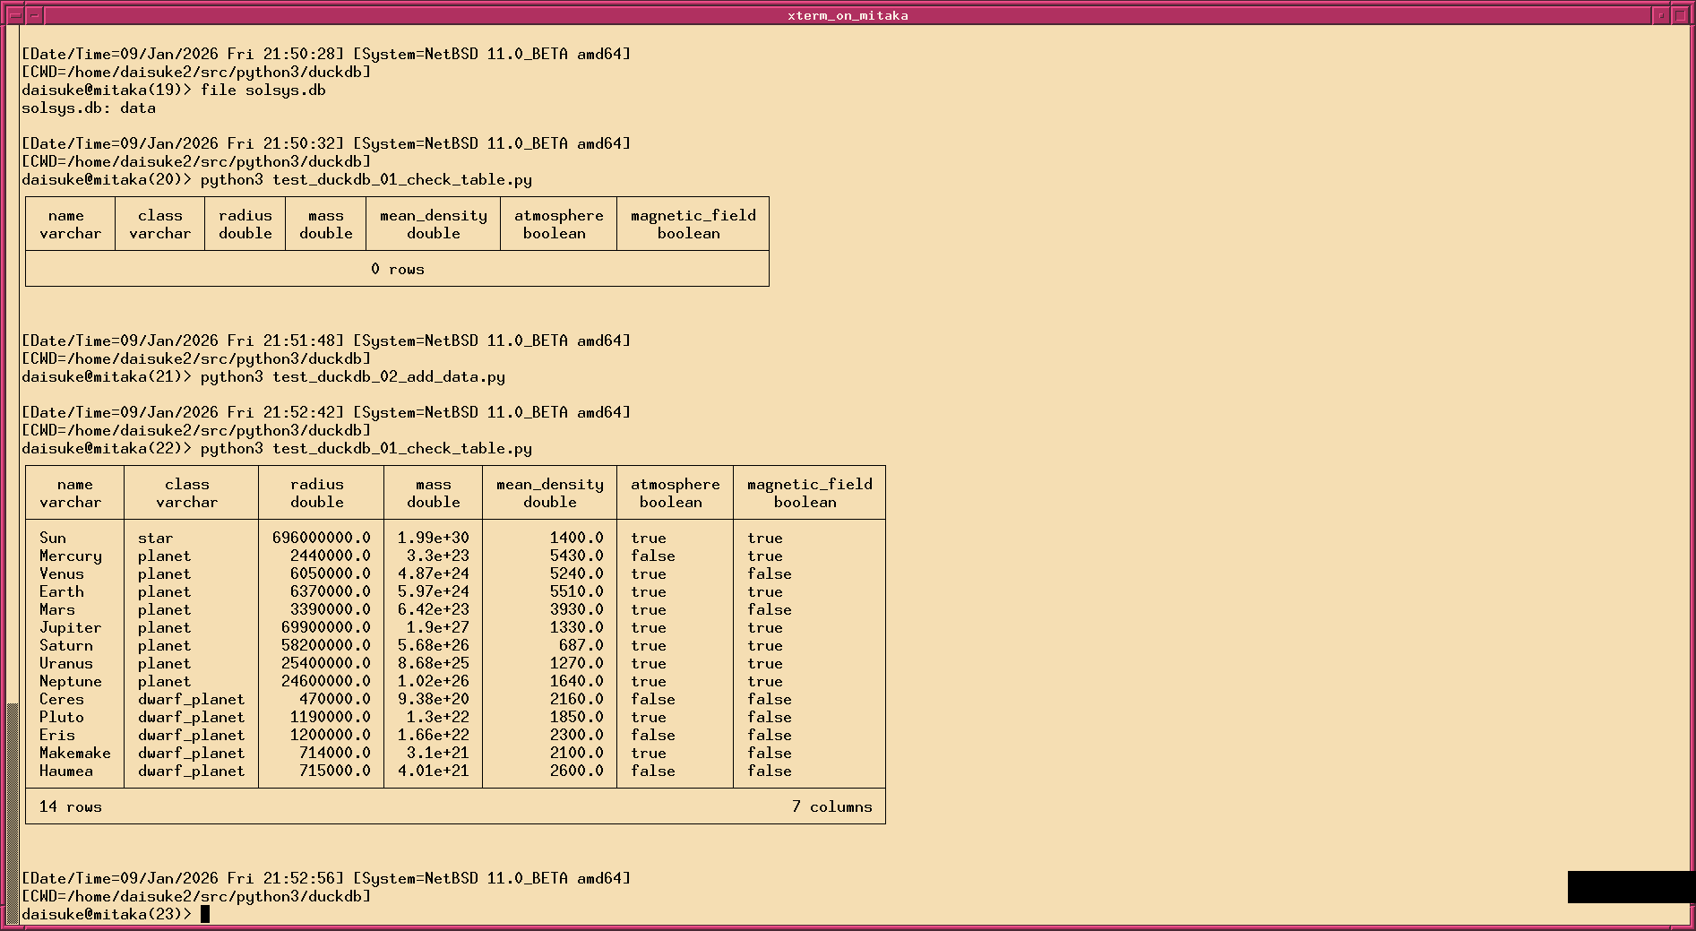Click the python3 test_duckdb_02_add_data.py command
This screenshot has width=1696, height=931.
353,376
